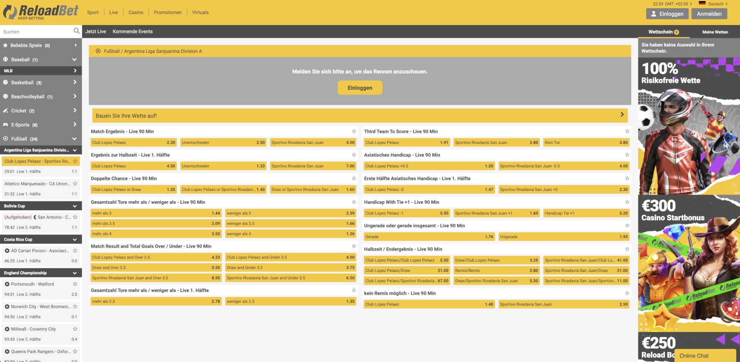Screen dimensions: 740x362
Task: Click the Baseball sport icon
Action: (5, 59)
